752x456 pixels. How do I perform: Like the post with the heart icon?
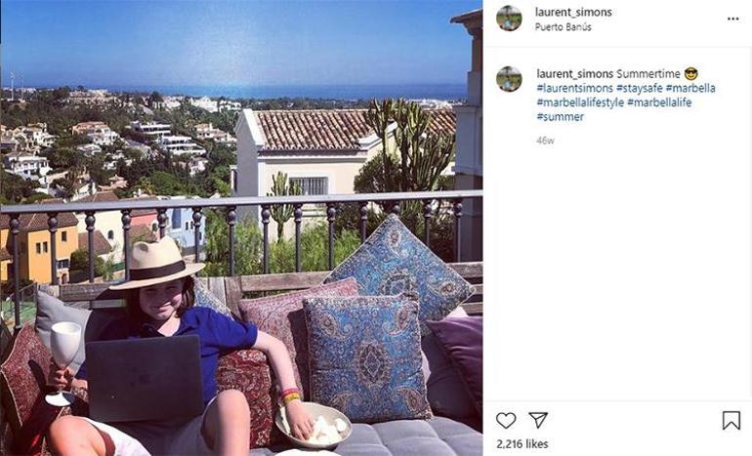506,421
